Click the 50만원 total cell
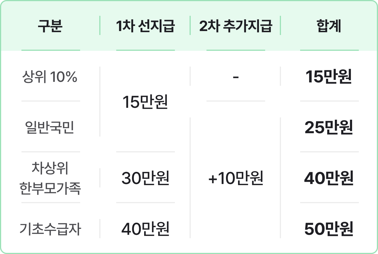The image size is (378, 254). coord(329,229)
